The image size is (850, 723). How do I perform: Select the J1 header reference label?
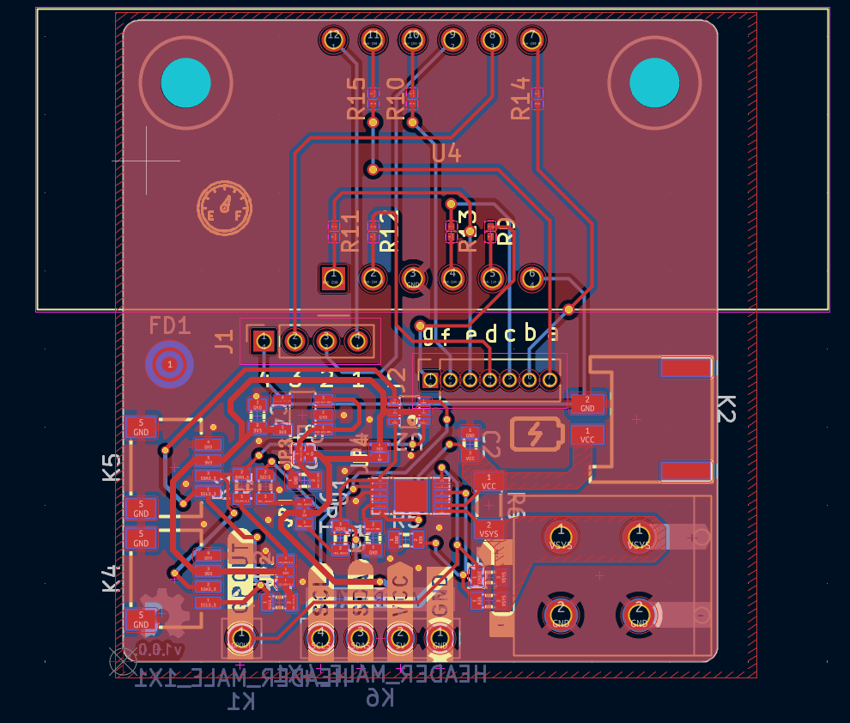pyautogui.click(x=224, y=342)
